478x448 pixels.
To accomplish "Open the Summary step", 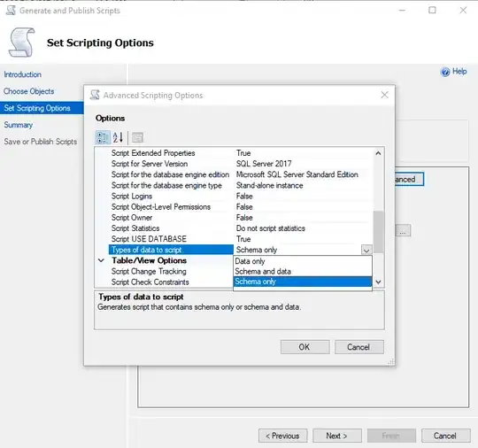I will tap(19, 125).
